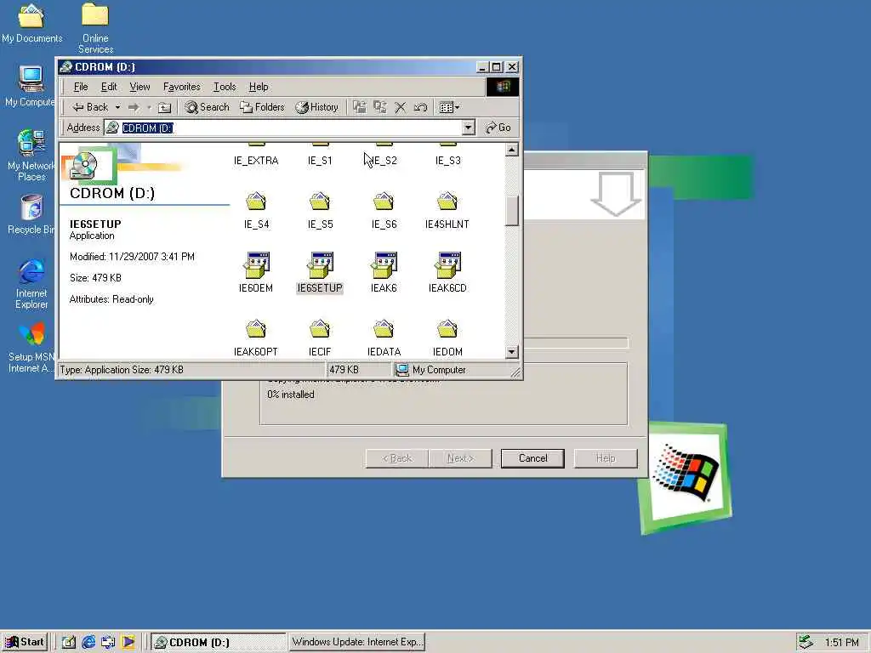This screenshot has height=653, width=871.
Task: Click the scrollbar down arrow
Action: pos(511,351)
